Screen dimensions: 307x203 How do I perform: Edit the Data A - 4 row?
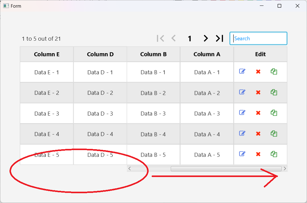pyautogui.click(x=242, y=134)
